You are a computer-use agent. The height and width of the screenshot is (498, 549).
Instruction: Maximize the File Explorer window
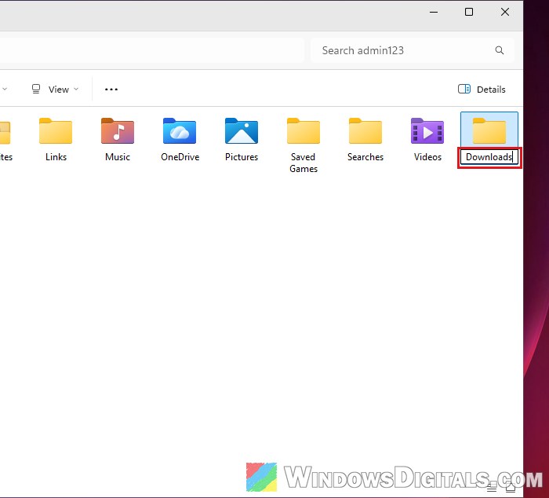point(469,12)
